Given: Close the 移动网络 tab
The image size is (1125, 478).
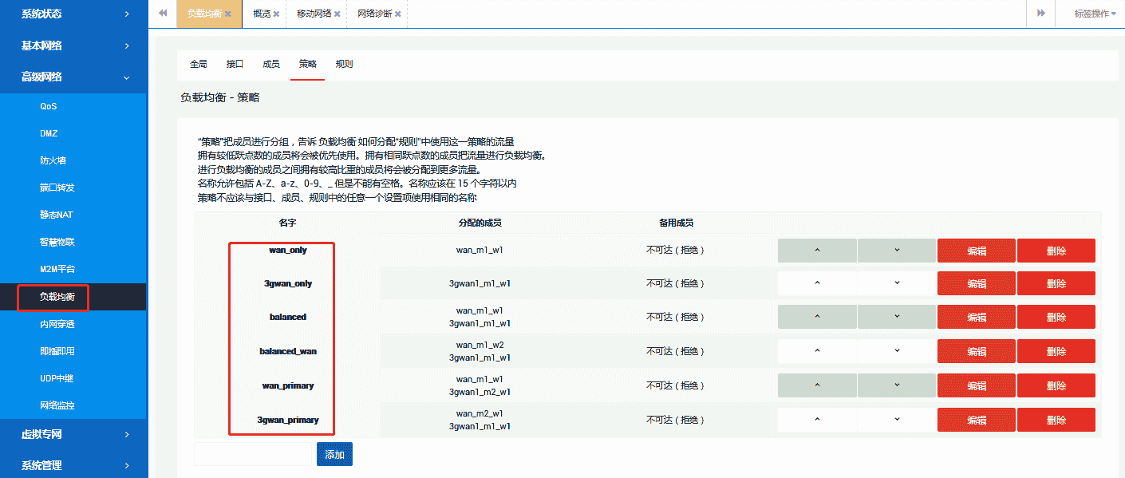Looking at the screenshot, I should pyautogui.click(x=337, y=14).
